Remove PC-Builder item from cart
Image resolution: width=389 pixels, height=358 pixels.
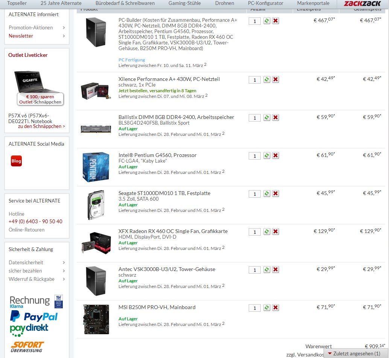click(x=276, y=21)
